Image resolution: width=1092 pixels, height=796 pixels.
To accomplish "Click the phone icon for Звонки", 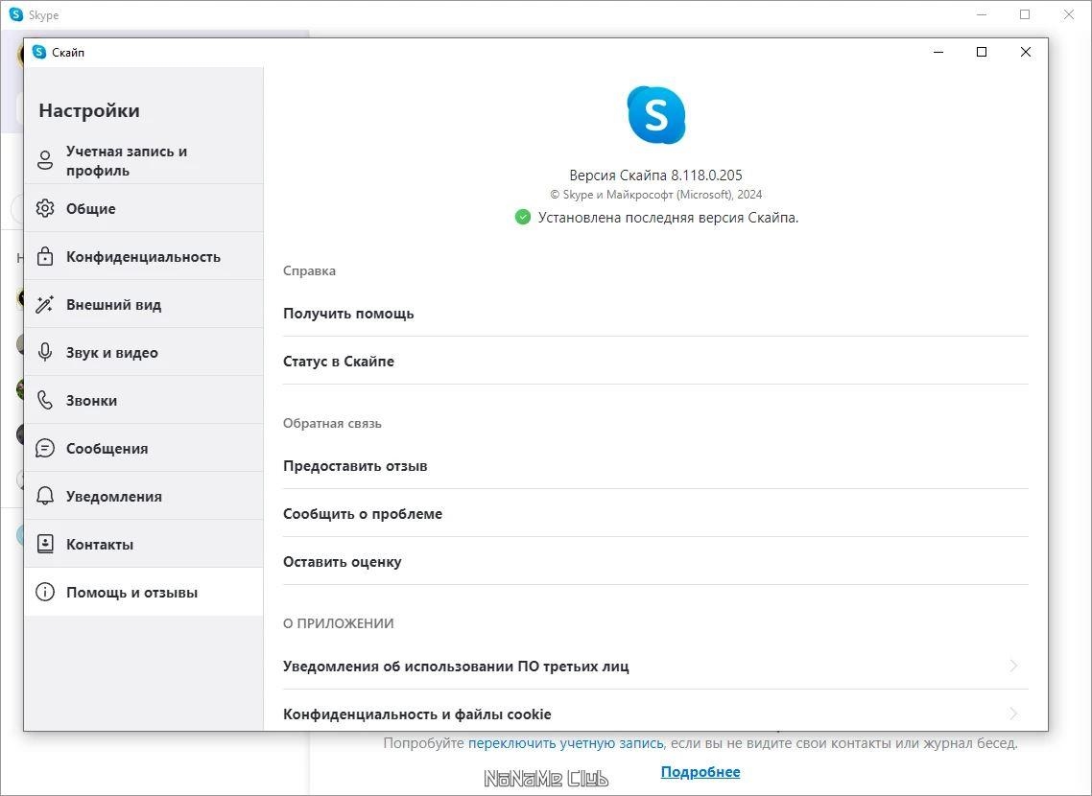I will click(x=45, y=400).
